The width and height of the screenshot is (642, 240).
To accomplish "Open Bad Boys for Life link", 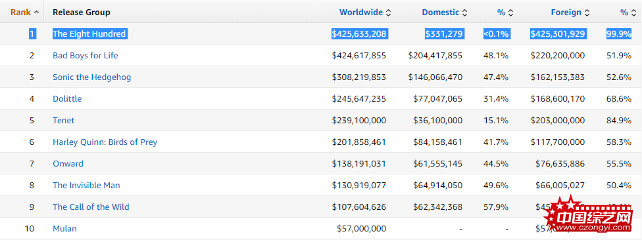I will [x=85, y=56].
